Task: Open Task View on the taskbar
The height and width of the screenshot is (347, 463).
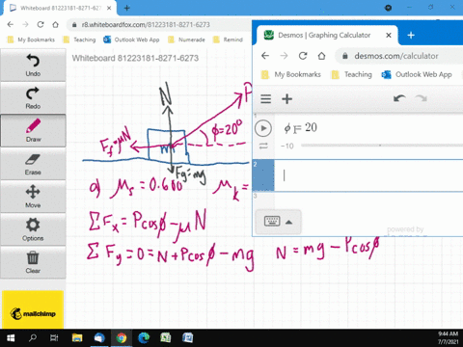Action: click(x=54, y=338)
